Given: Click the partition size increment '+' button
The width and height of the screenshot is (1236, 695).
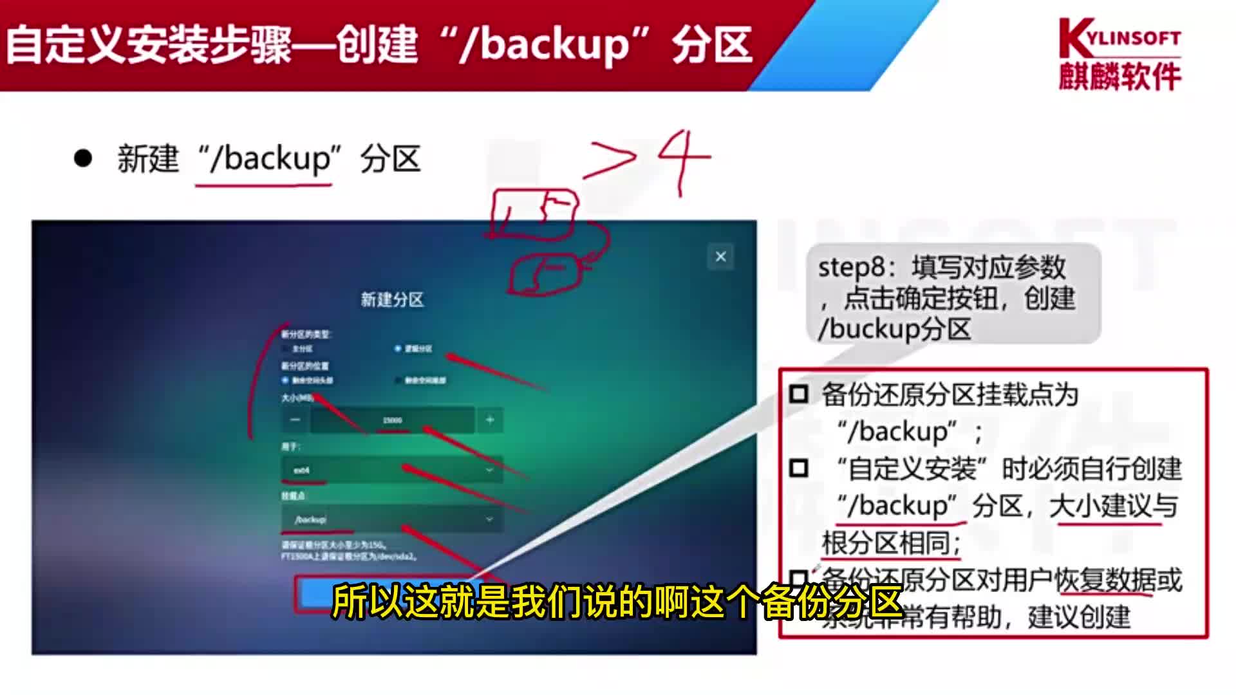Looking at the screenshot, I should click(x=490, y=420).
